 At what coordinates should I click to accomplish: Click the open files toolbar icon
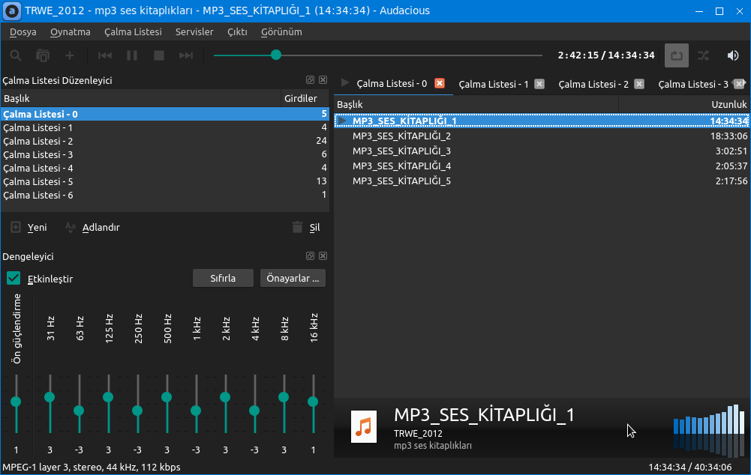click(x=43, y=55)
